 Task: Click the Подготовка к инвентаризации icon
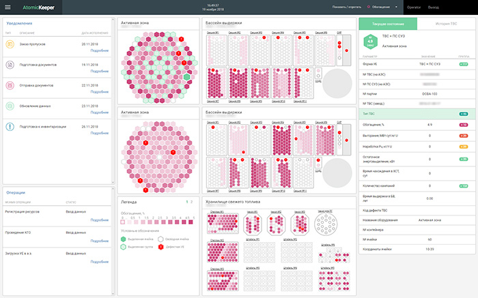(x=10, y=126)
